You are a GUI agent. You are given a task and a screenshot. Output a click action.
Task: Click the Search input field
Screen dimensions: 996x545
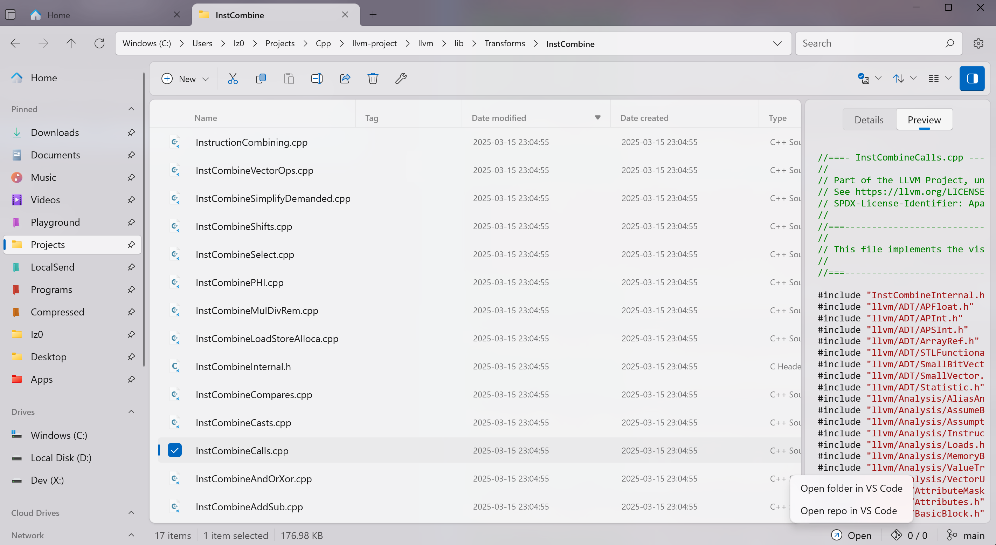click(870, 43)
